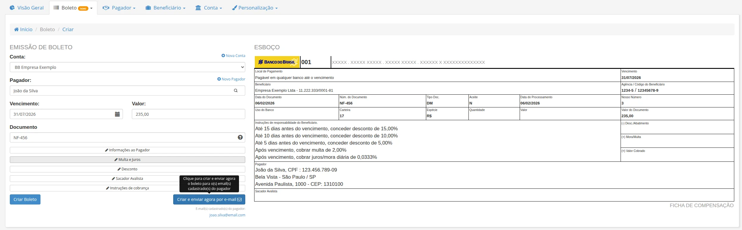
Task: Expand the Instruções de cobrança section
Action: [127, 188]
